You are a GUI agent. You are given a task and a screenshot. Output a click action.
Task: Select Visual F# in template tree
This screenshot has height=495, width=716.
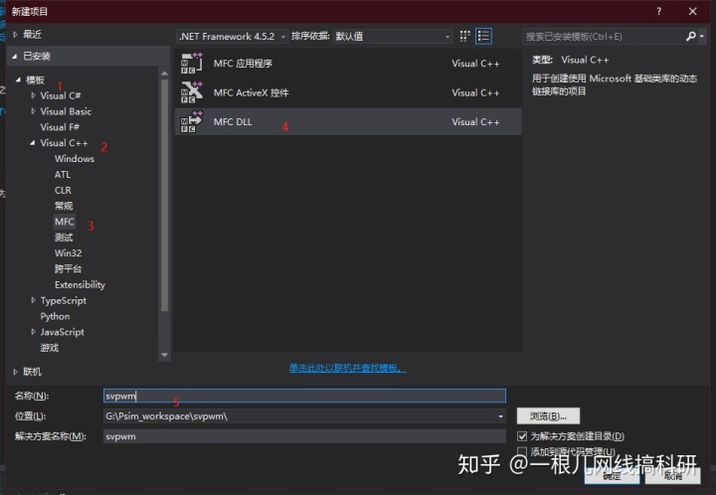click(60, 127)
